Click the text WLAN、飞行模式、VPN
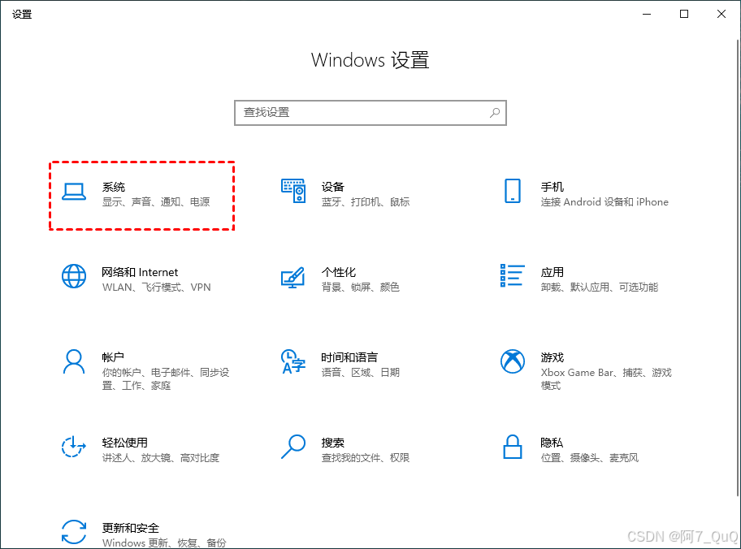Image resolution: width=741 pixels, height=549 pixels. point(157,287)
